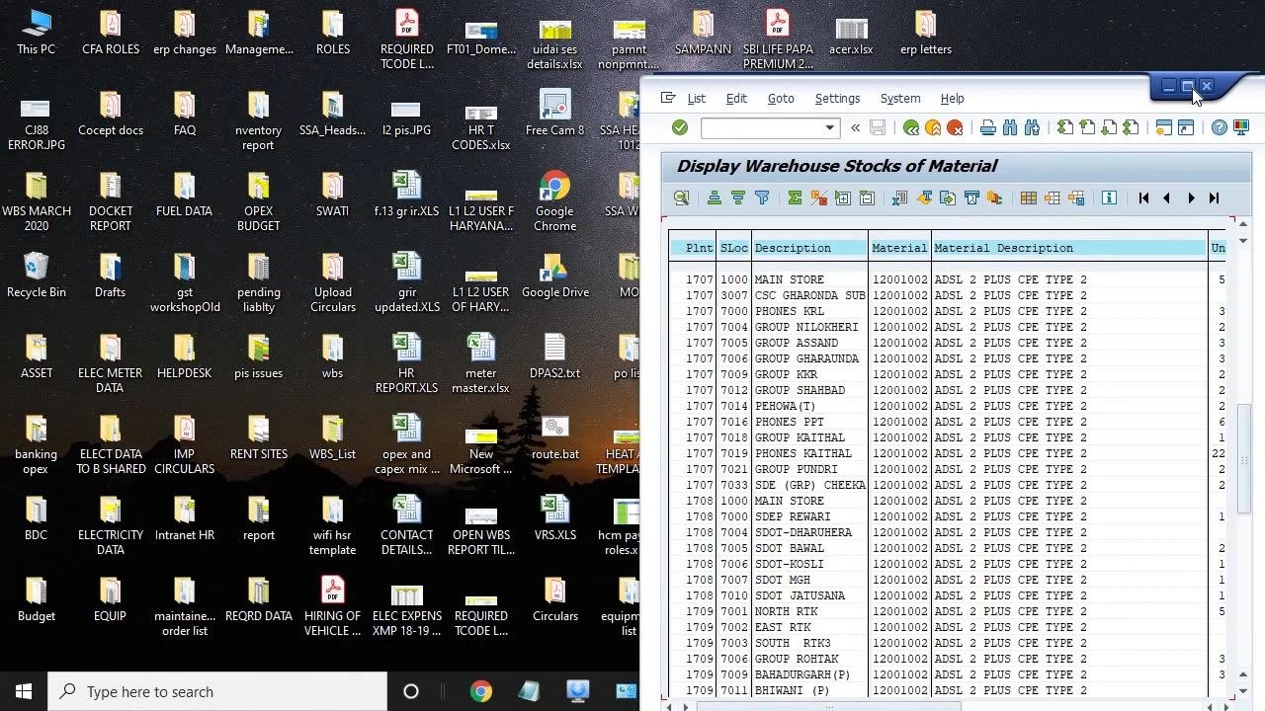This screenshot has height=711, width=1265.
Task: Jump to first column arrow icon
Action: click(x=1143, y=198)
